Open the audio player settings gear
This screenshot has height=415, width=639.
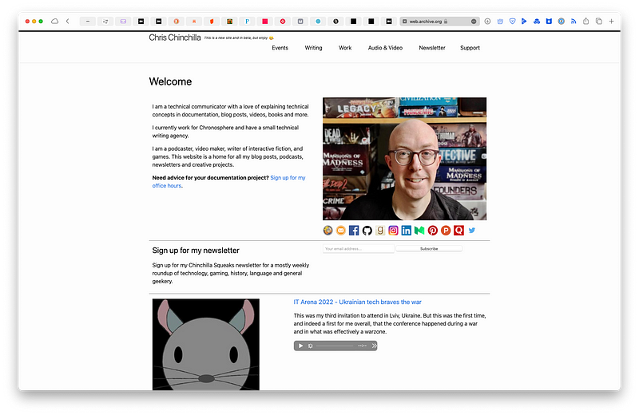point(311,346)
